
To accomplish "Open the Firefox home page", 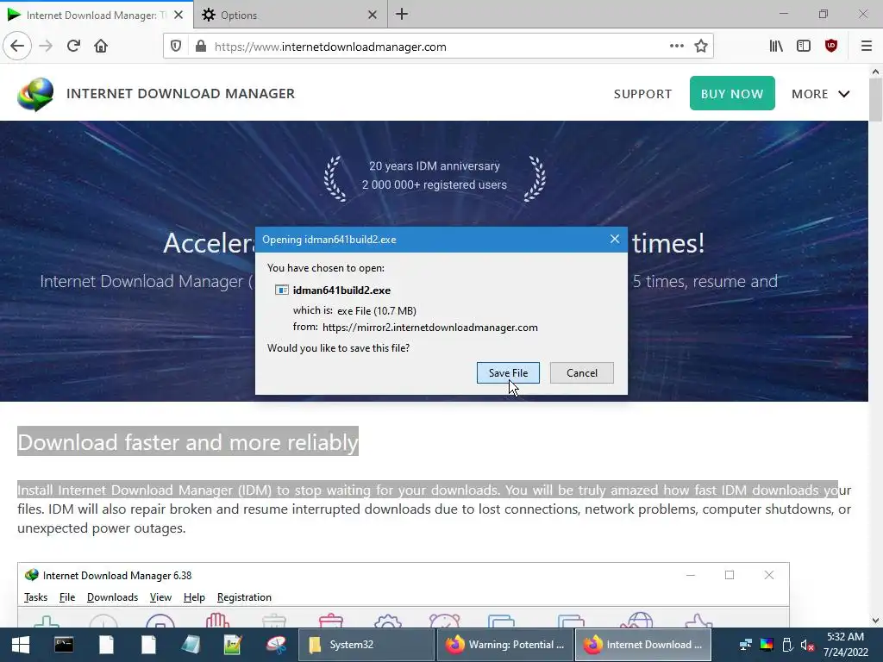I will [101, 46].
